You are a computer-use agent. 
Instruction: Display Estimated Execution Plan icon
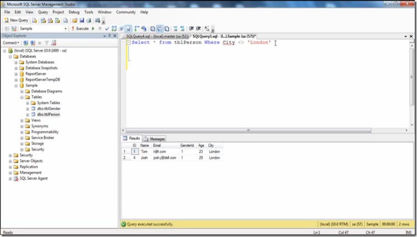pyautogui.click(x=114, y=28)
